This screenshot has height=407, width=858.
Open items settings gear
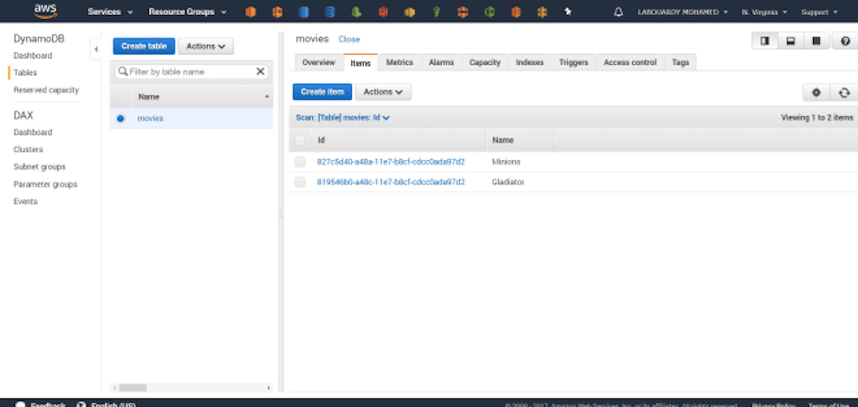point(816,92)
